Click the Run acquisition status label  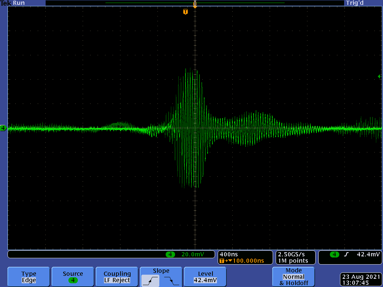[x=19, y=3]
